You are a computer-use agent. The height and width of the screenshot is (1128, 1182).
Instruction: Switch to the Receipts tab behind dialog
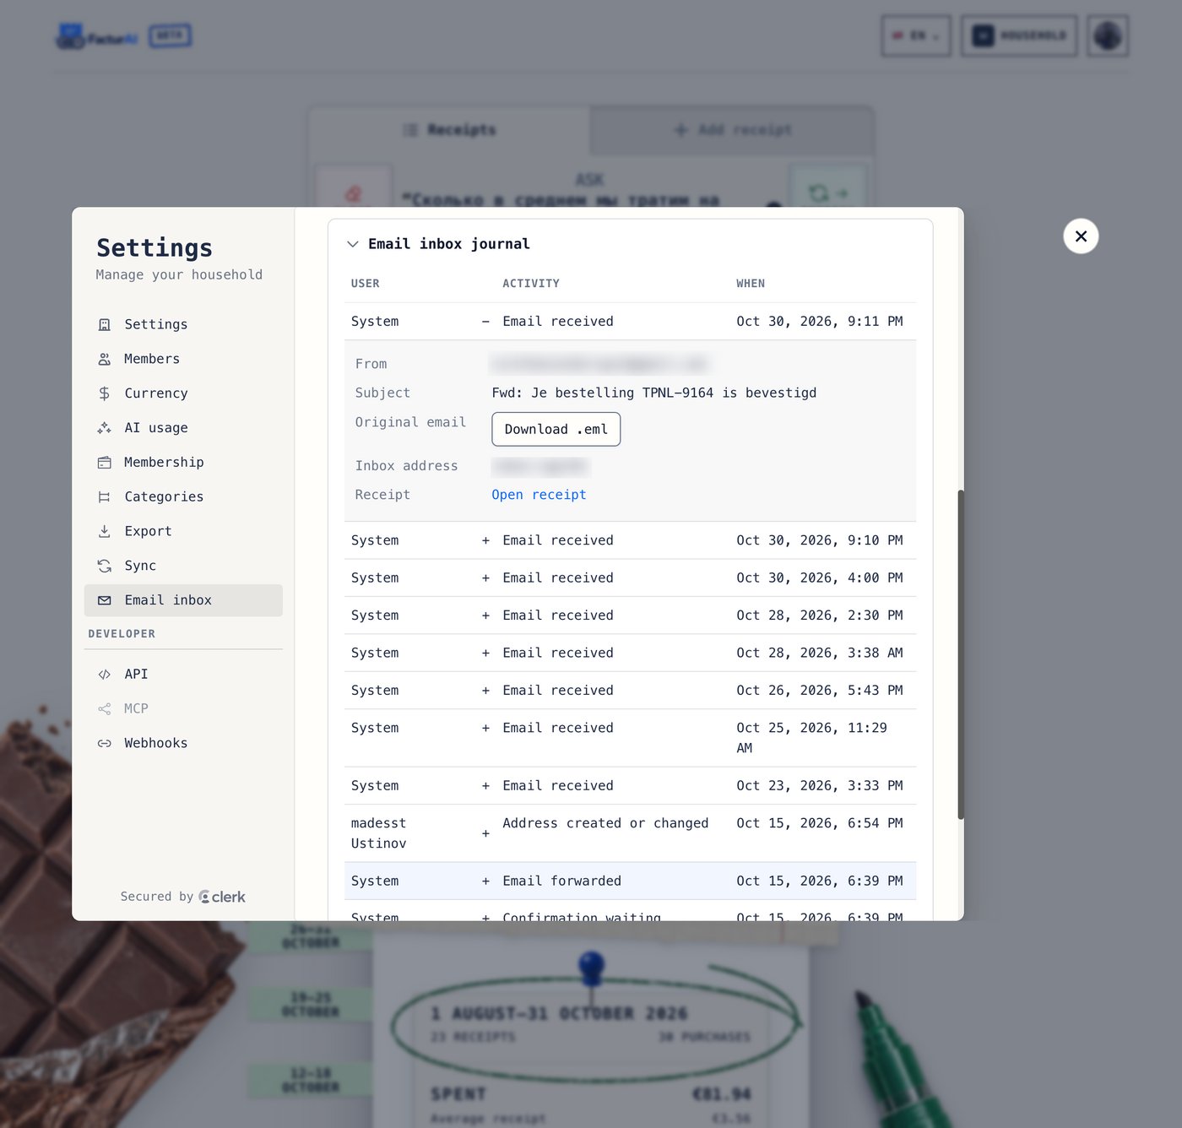click(x=449, y=130)
